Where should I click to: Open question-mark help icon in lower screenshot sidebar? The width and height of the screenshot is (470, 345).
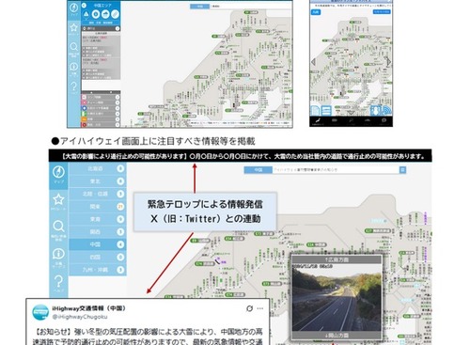(x=58, y=281)
